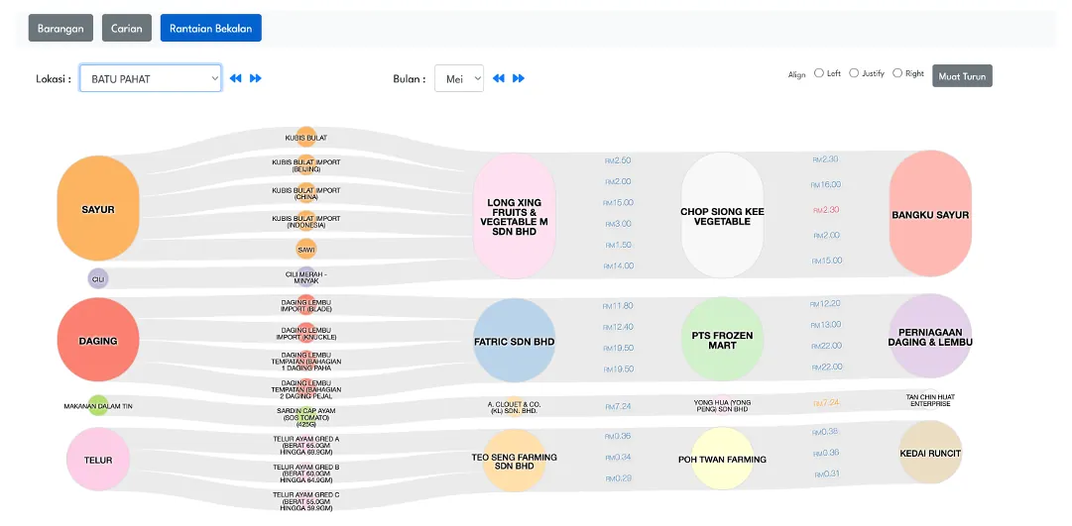Click DAGING LEMBU IMPORT (KNUCKLE) node
This screenshot has width=1072, height=526.
(x=306, y=334)
